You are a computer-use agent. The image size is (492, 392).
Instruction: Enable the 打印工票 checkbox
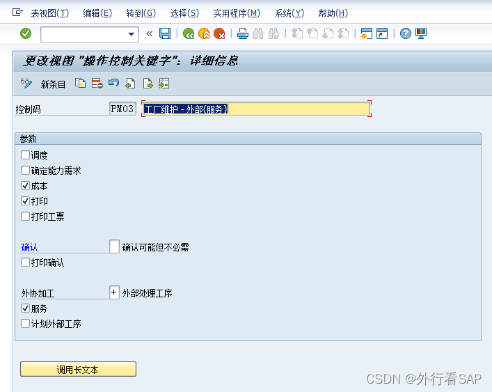26,217
